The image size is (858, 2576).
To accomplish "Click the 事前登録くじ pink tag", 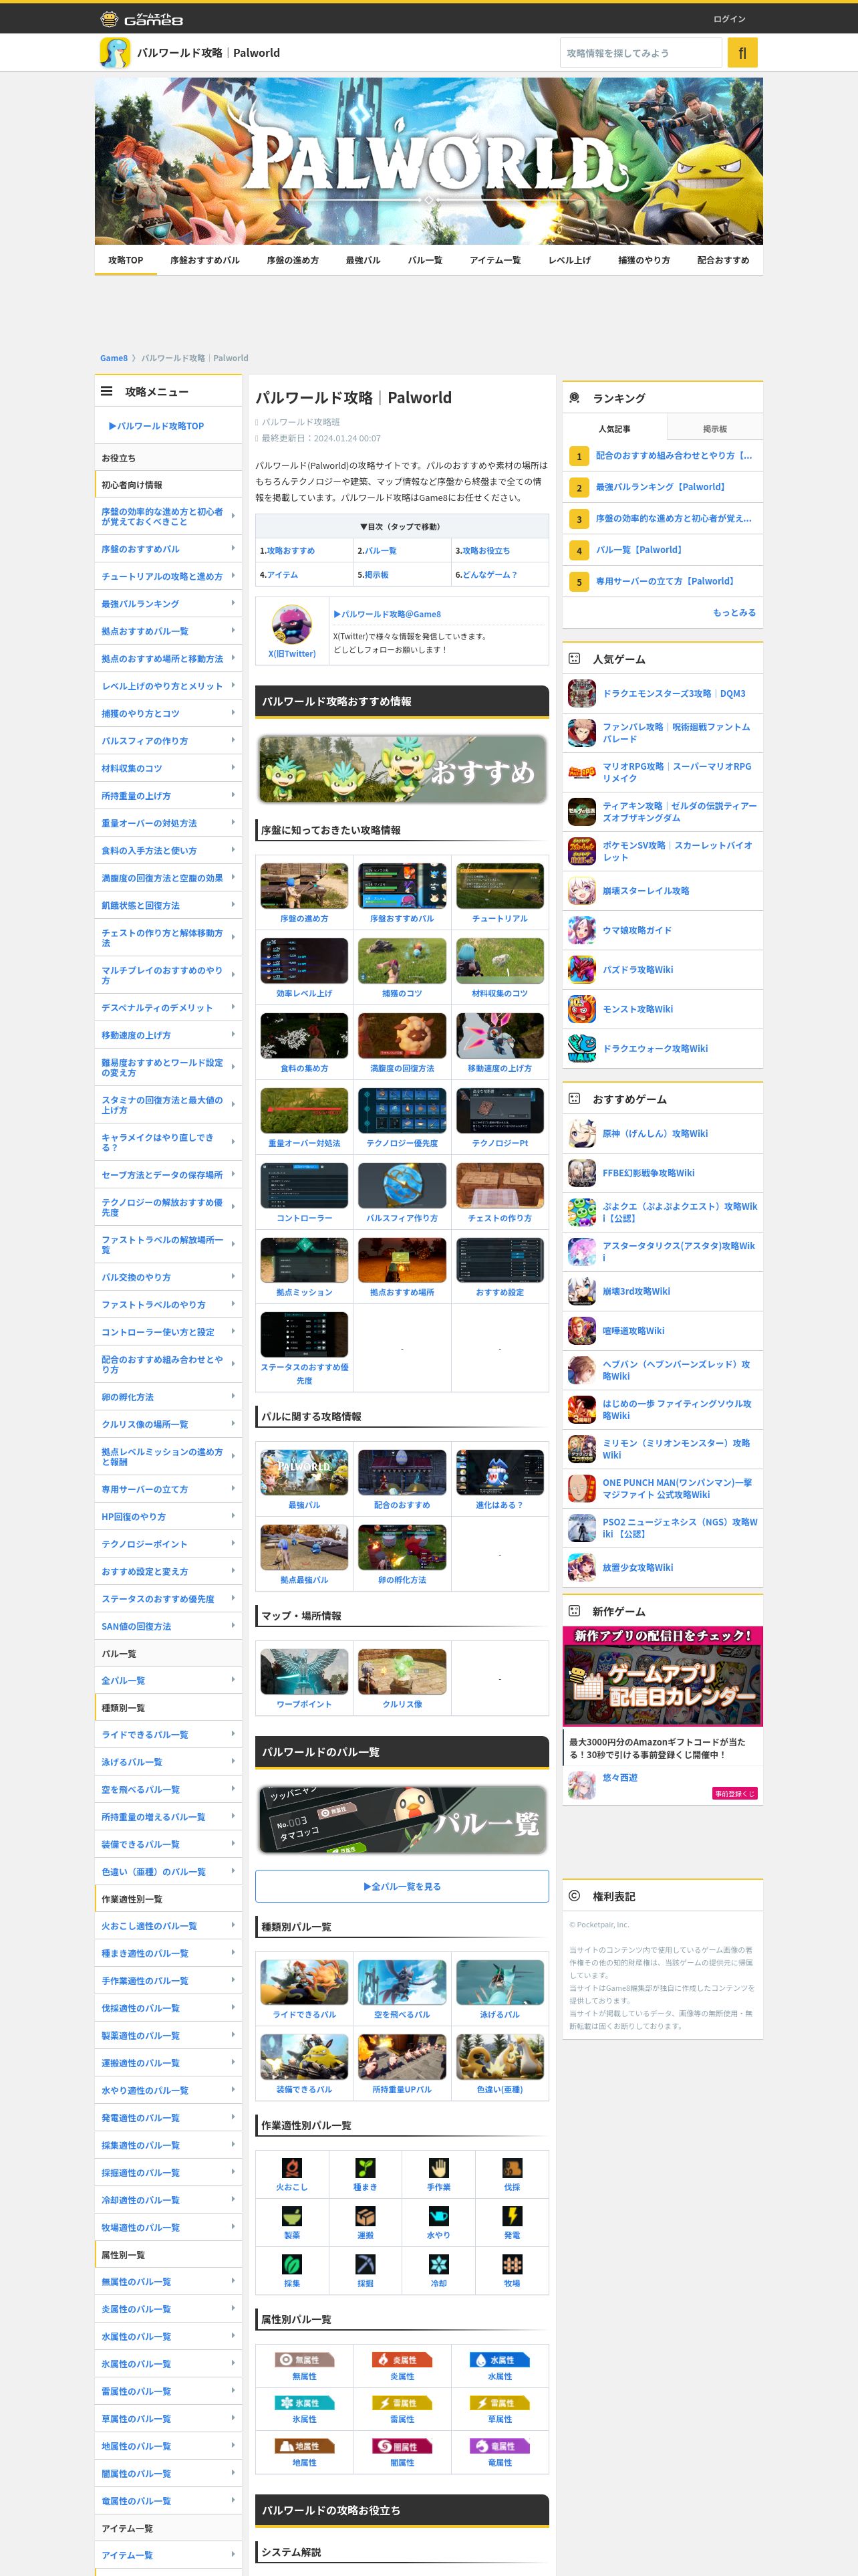I will pos(735,1794).
